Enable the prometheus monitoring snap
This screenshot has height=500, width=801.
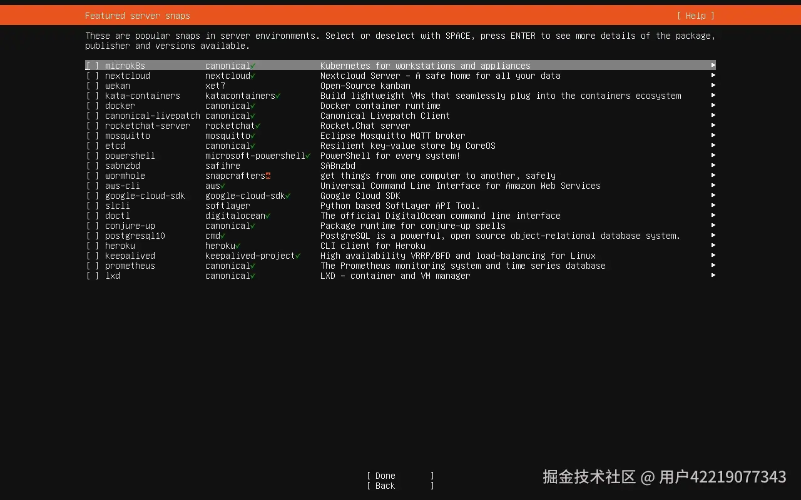(91, 266)
